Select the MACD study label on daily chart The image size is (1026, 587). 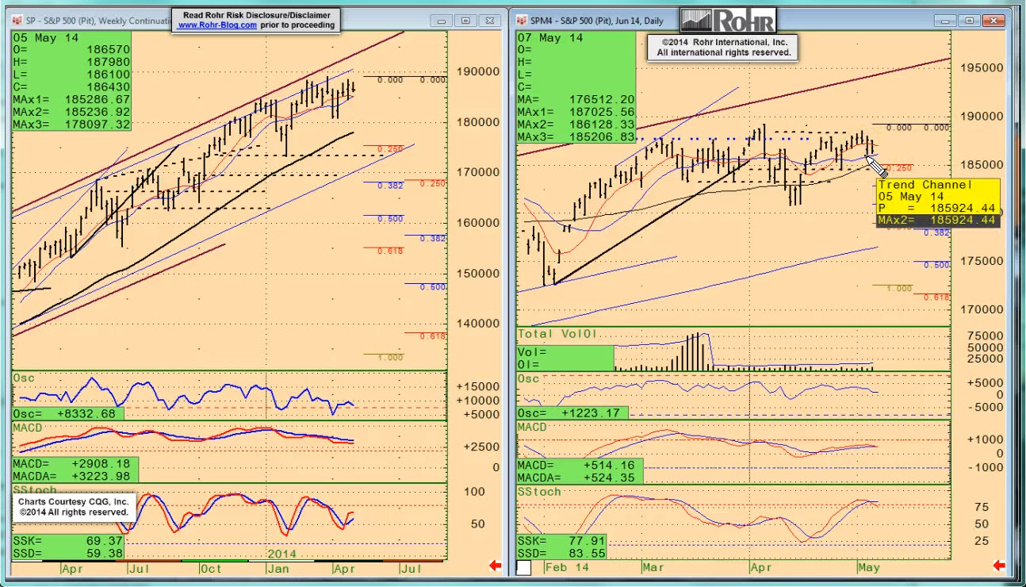533,428
